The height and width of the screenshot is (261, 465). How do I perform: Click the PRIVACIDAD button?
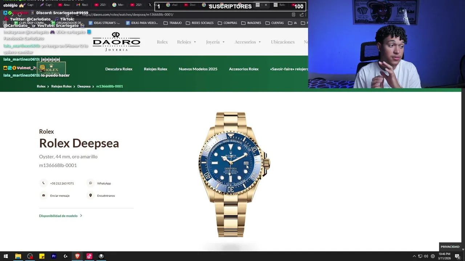(450, 247)
